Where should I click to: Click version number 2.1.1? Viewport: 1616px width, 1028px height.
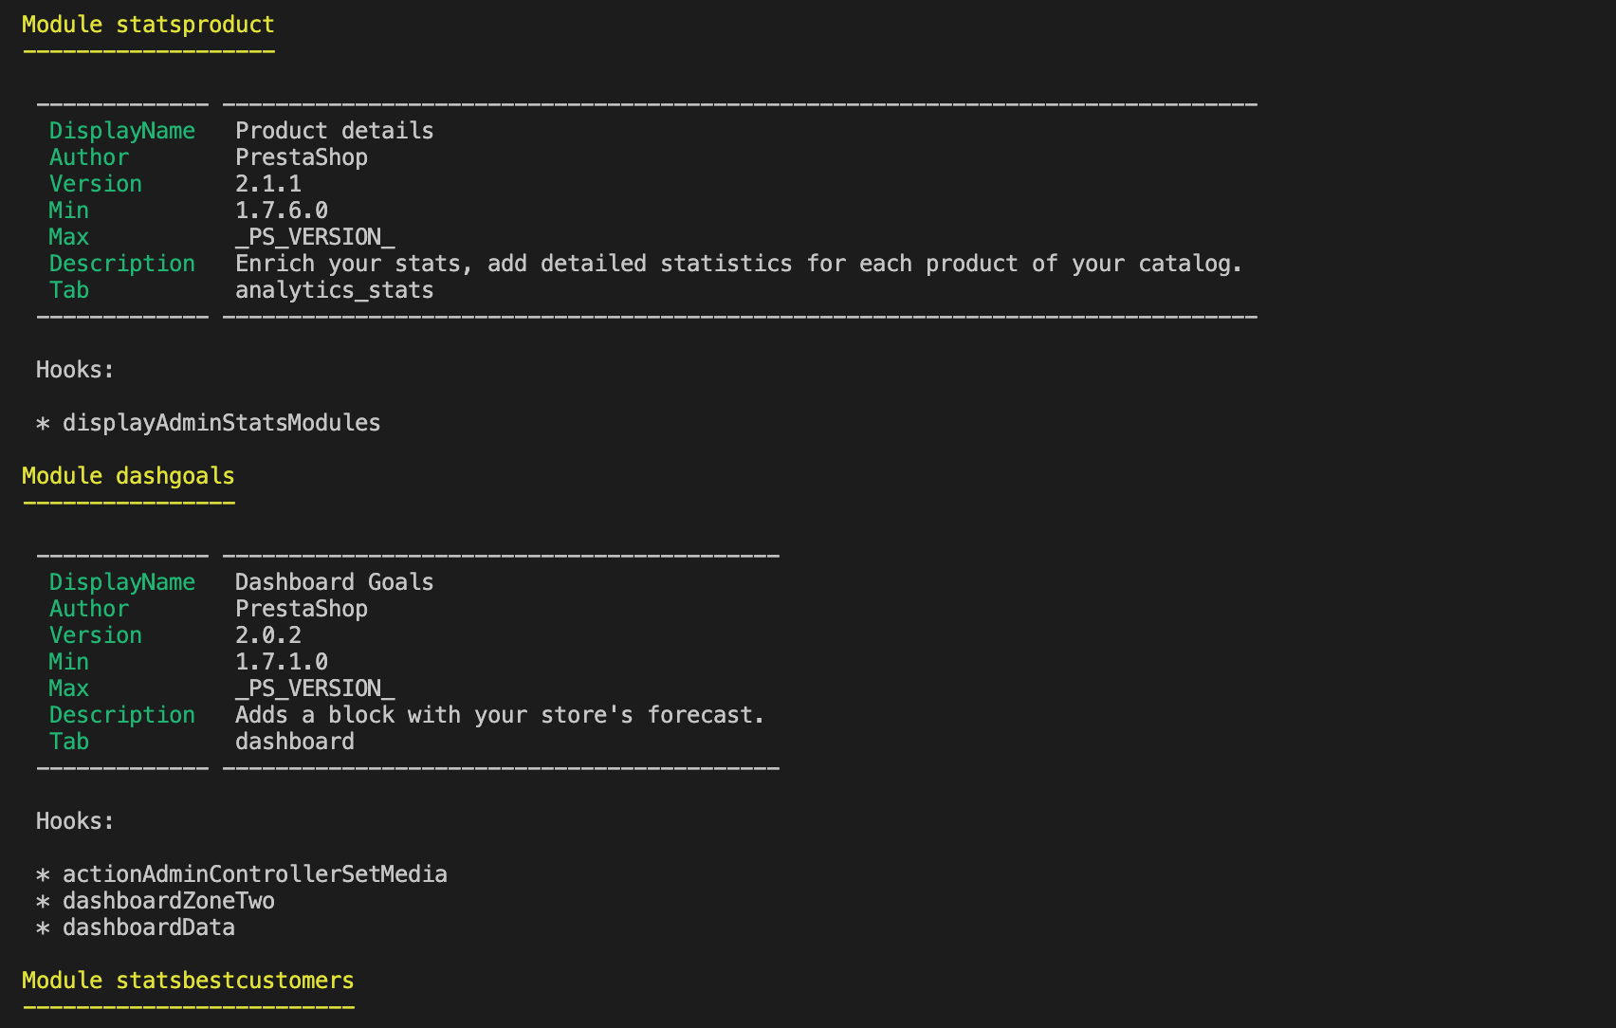(268, 184)
